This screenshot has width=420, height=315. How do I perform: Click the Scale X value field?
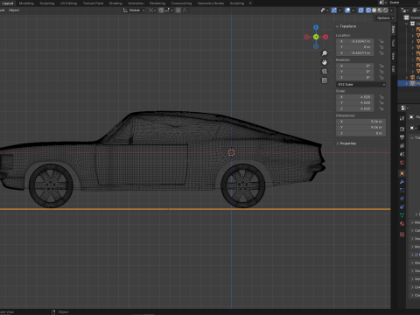click(355, 97)
